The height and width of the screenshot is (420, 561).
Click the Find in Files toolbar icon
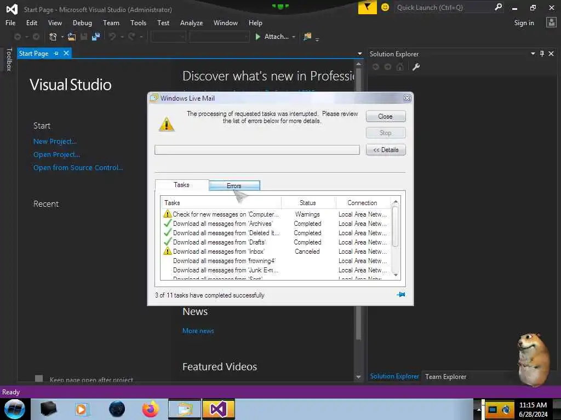tap(307, 37)
